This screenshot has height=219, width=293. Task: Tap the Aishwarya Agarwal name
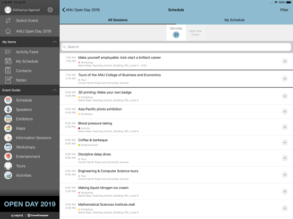click(26, 10)
